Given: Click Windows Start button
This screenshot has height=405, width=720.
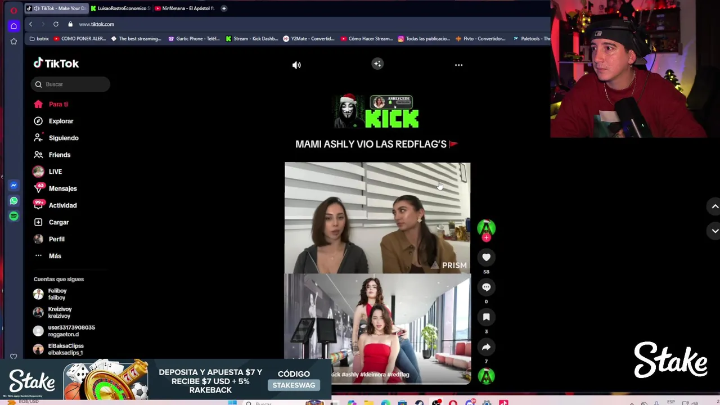Looking at the screenshot, I should click(x=232, y=402).
